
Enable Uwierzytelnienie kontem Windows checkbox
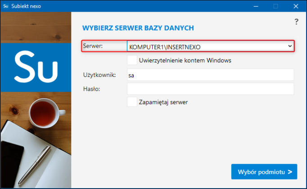tap(132, 60)
